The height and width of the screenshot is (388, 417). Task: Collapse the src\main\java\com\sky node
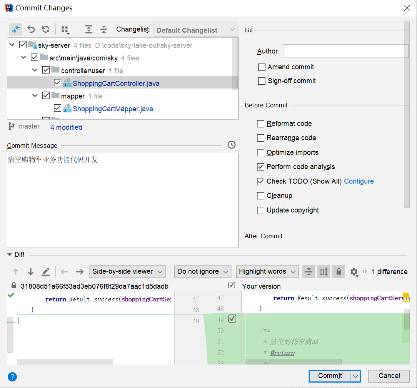click(23, 57)
